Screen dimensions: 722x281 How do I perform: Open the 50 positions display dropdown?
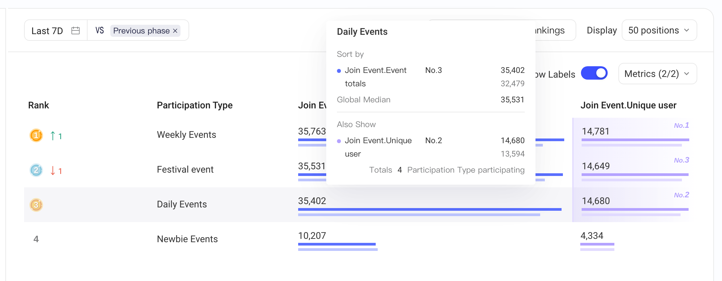(659, 30)
